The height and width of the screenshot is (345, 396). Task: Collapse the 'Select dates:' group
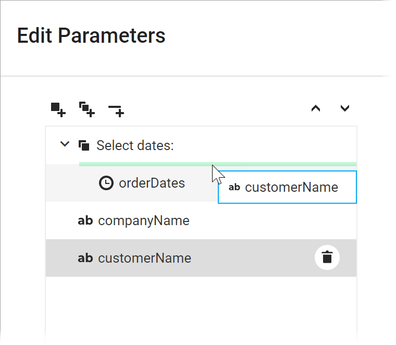click(65, 144)
